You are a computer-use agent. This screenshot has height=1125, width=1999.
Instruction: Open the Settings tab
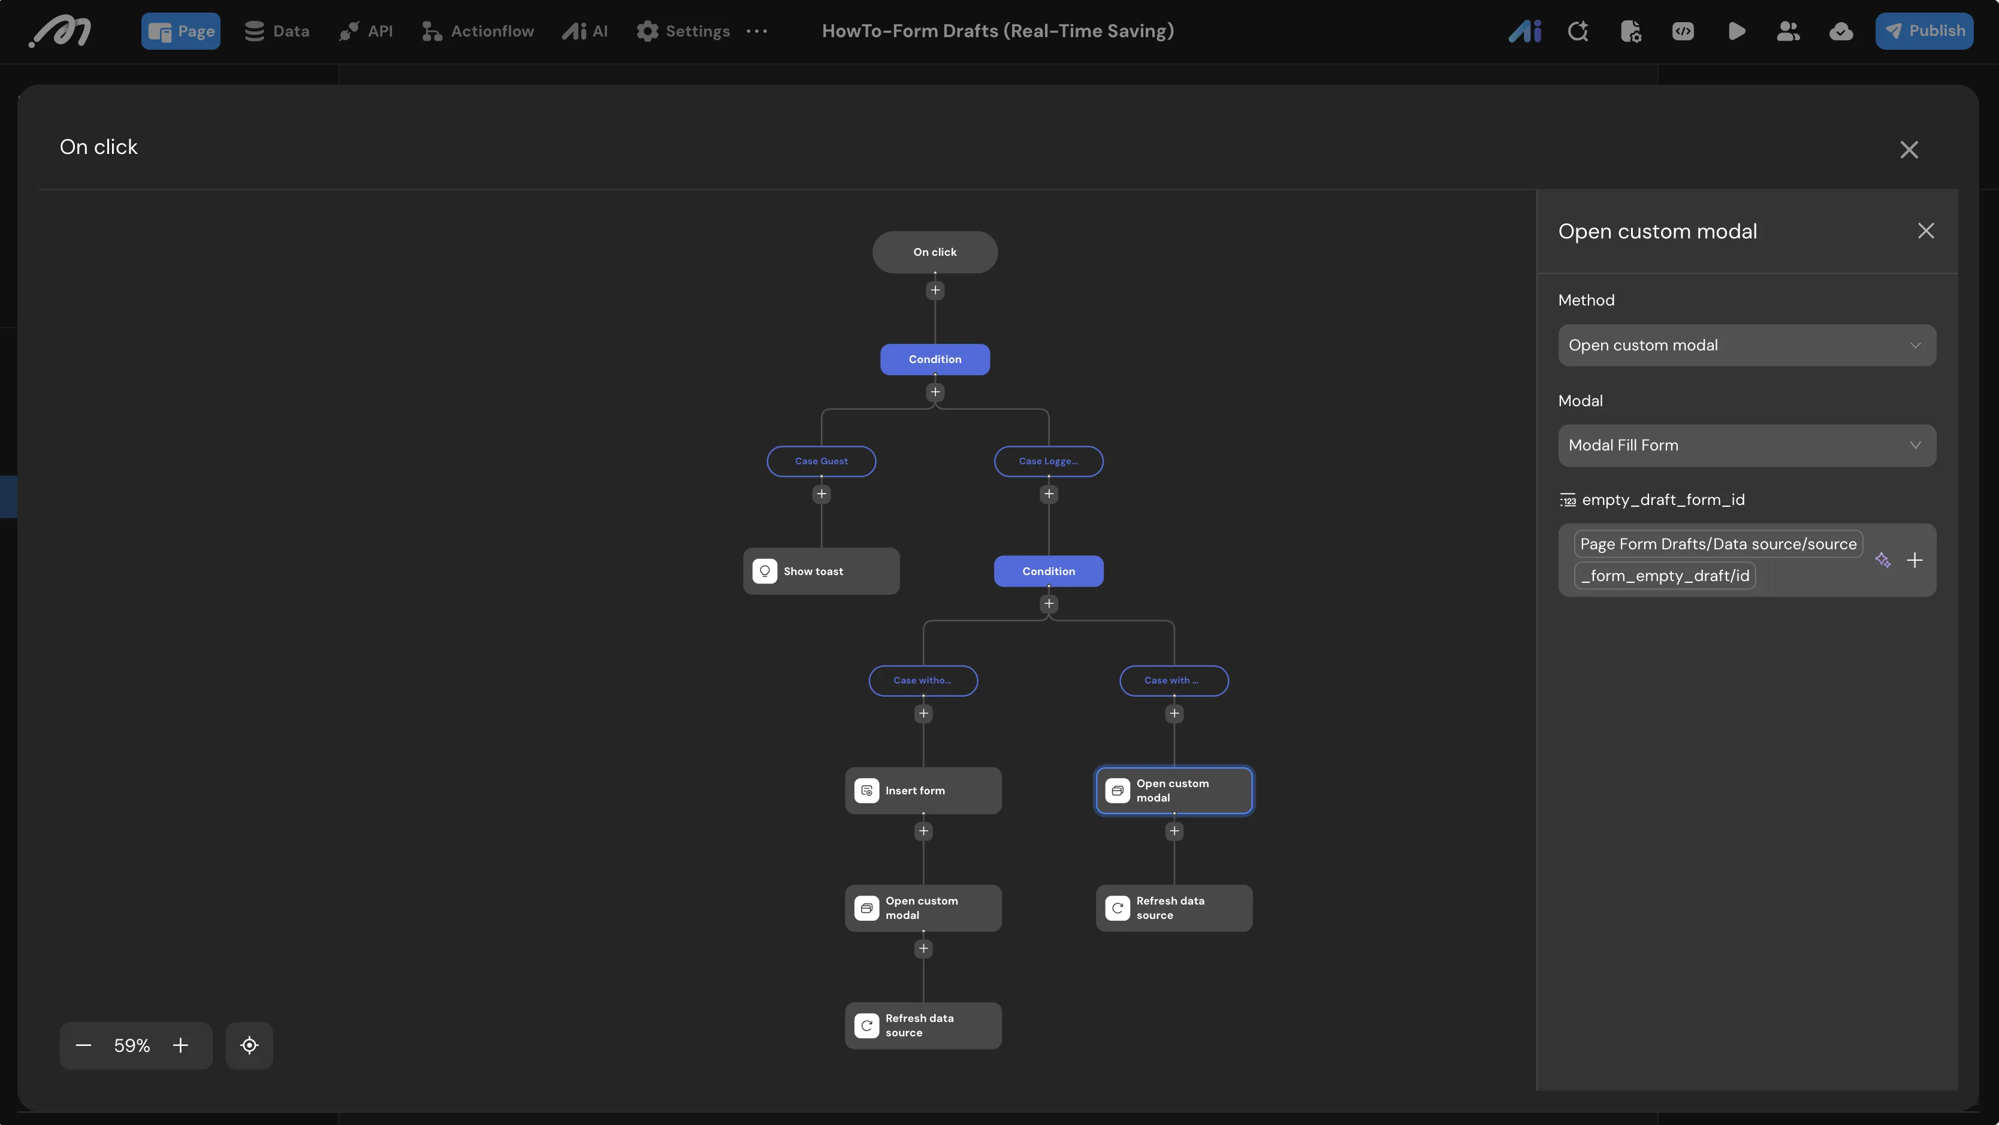coord(683,31)
